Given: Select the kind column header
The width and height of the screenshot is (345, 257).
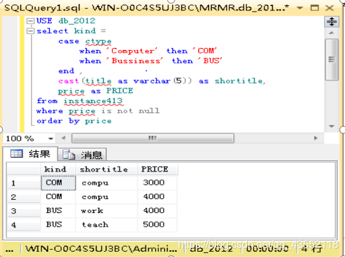Looking at the screenshot, I should point(58,169).
